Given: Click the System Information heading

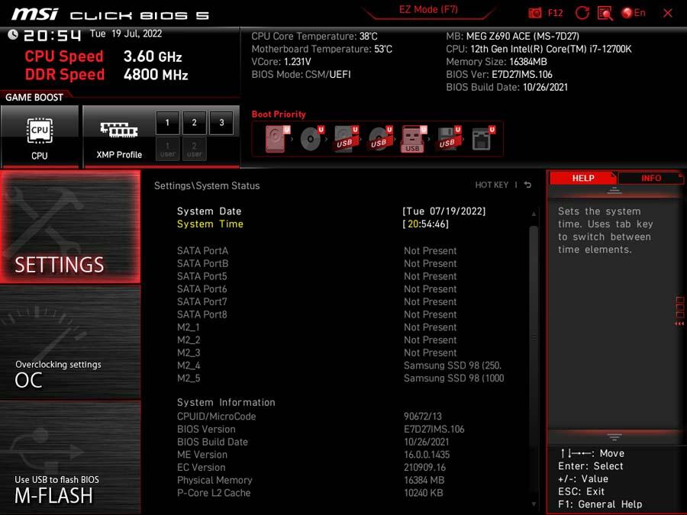Looking at the screenshot, I should point(226,402).
